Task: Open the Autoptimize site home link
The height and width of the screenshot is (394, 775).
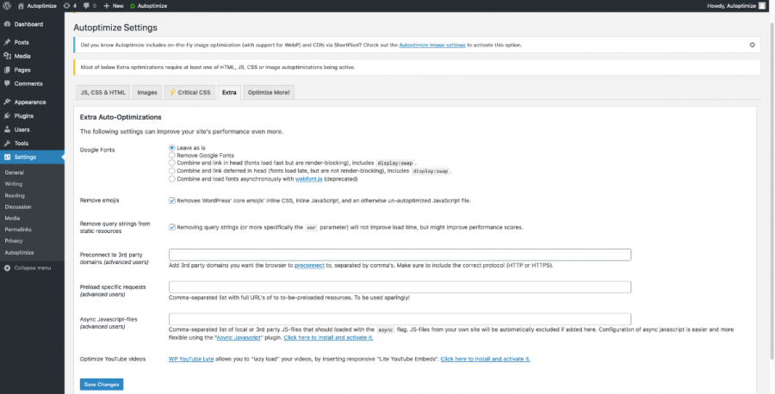Action: click(x=38, y=6)
